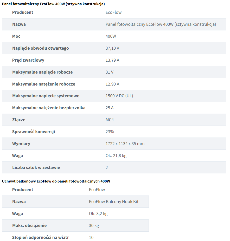The width and height of the screenshot is (230, 241).
Task: Click the "Prąd zwarciowy" label
Action: click(28, 60)
